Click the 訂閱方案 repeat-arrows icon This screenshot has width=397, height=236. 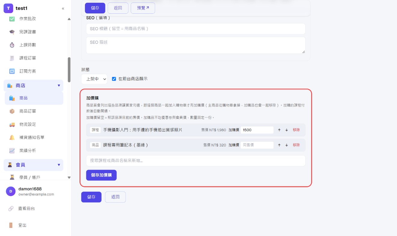12,71
